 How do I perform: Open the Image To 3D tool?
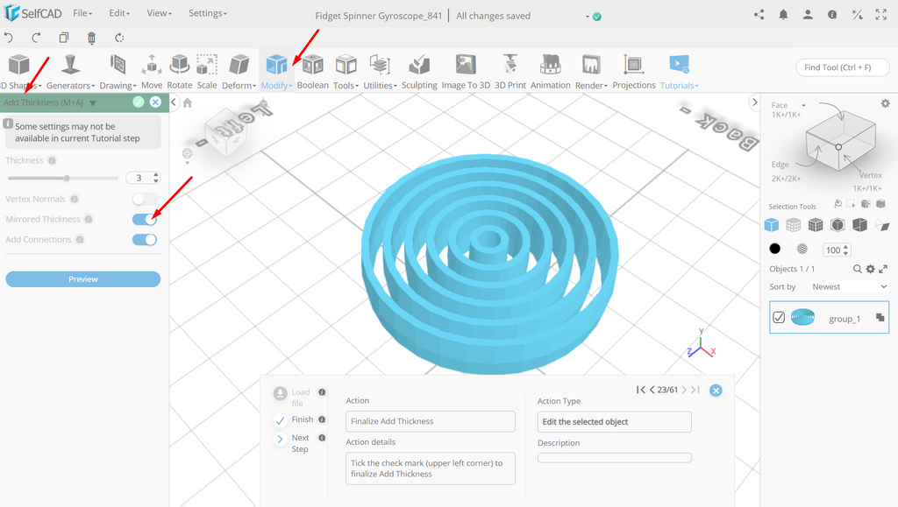[466, 72]
